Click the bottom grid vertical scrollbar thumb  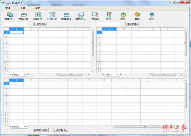[185, 95]
